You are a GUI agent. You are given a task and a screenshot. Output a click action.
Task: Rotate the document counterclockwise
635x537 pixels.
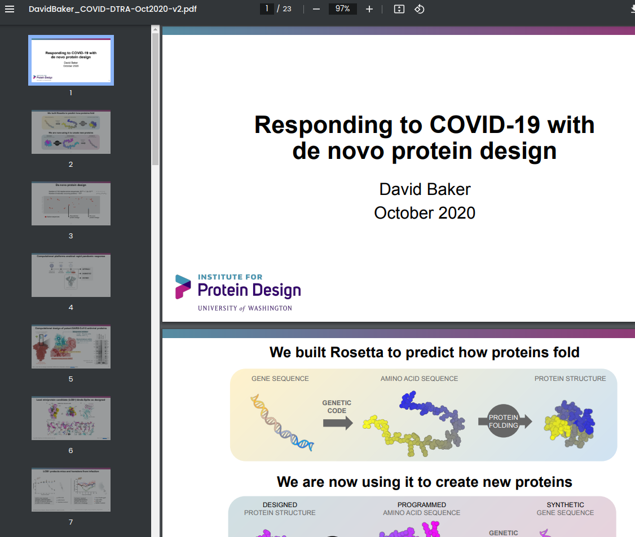pos(419,9)
